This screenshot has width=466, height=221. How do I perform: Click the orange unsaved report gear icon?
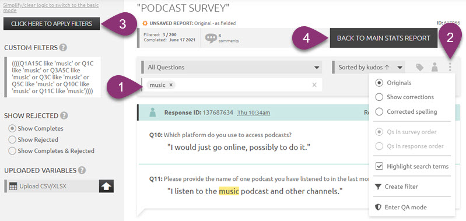[x=145, y=23]
